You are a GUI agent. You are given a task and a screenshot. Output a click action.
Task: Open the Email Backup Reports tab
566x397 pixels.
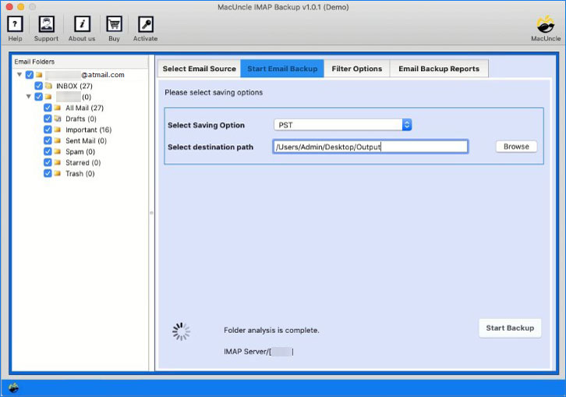pyautogui.click(x=439, y=69)
